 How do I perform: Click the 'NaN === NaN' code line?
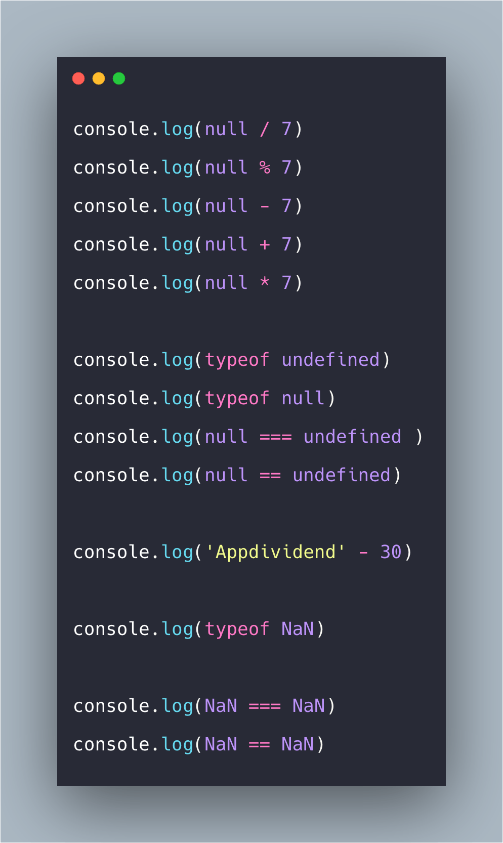pos(204,706)
